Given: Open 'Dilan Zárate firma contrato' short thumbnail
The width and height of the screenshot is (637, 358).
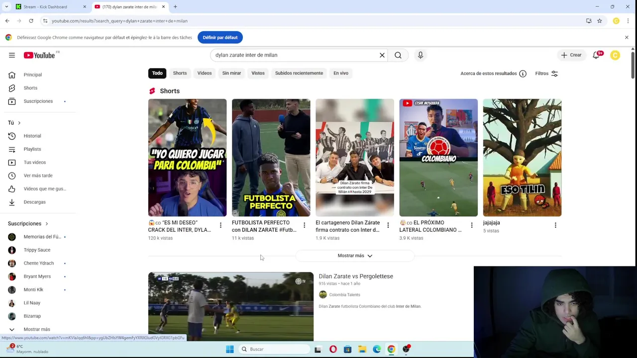Looking at the screenshot, I should tap(355, 158).
